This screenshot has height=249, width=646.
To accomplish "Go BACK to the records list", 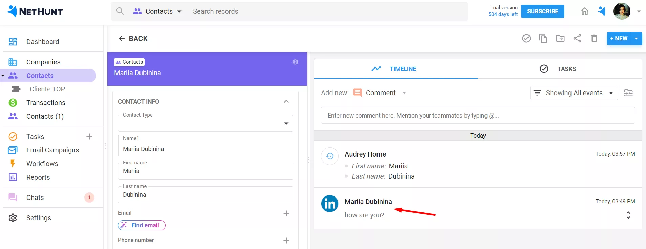I will [x=133, y=38].
